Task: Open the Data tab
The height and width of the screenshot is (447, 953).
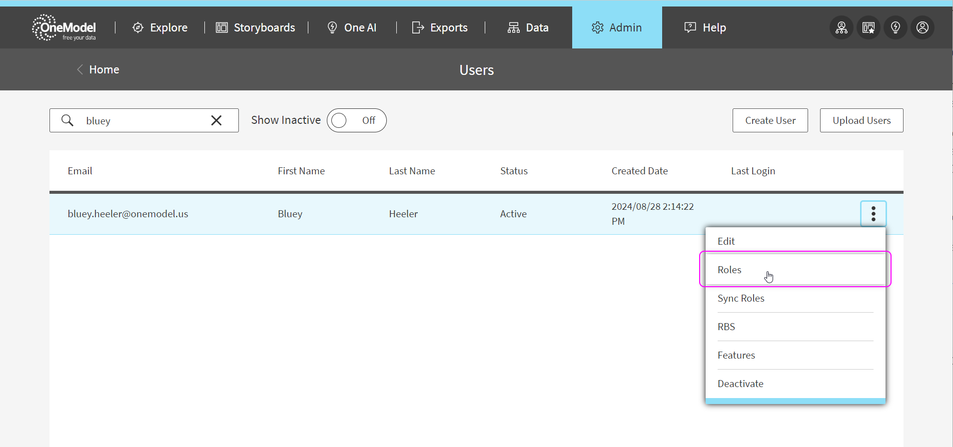Action: coord(528,27)
